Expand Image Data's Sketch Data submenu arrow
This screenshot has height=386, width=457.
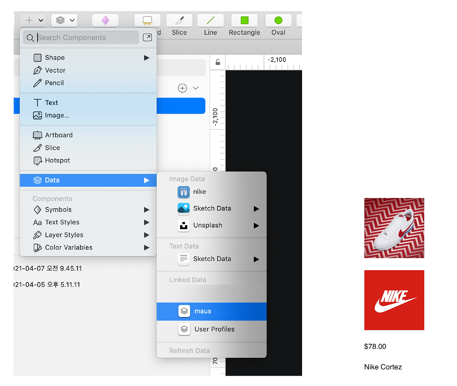point(256,209)
